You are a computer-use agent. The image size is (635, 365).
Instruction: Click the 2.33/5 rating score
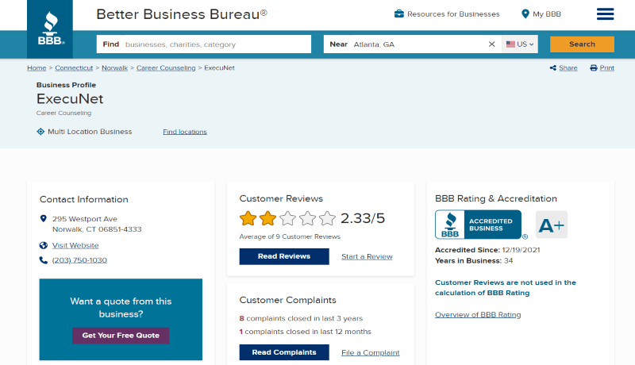[x=363, y=218]
